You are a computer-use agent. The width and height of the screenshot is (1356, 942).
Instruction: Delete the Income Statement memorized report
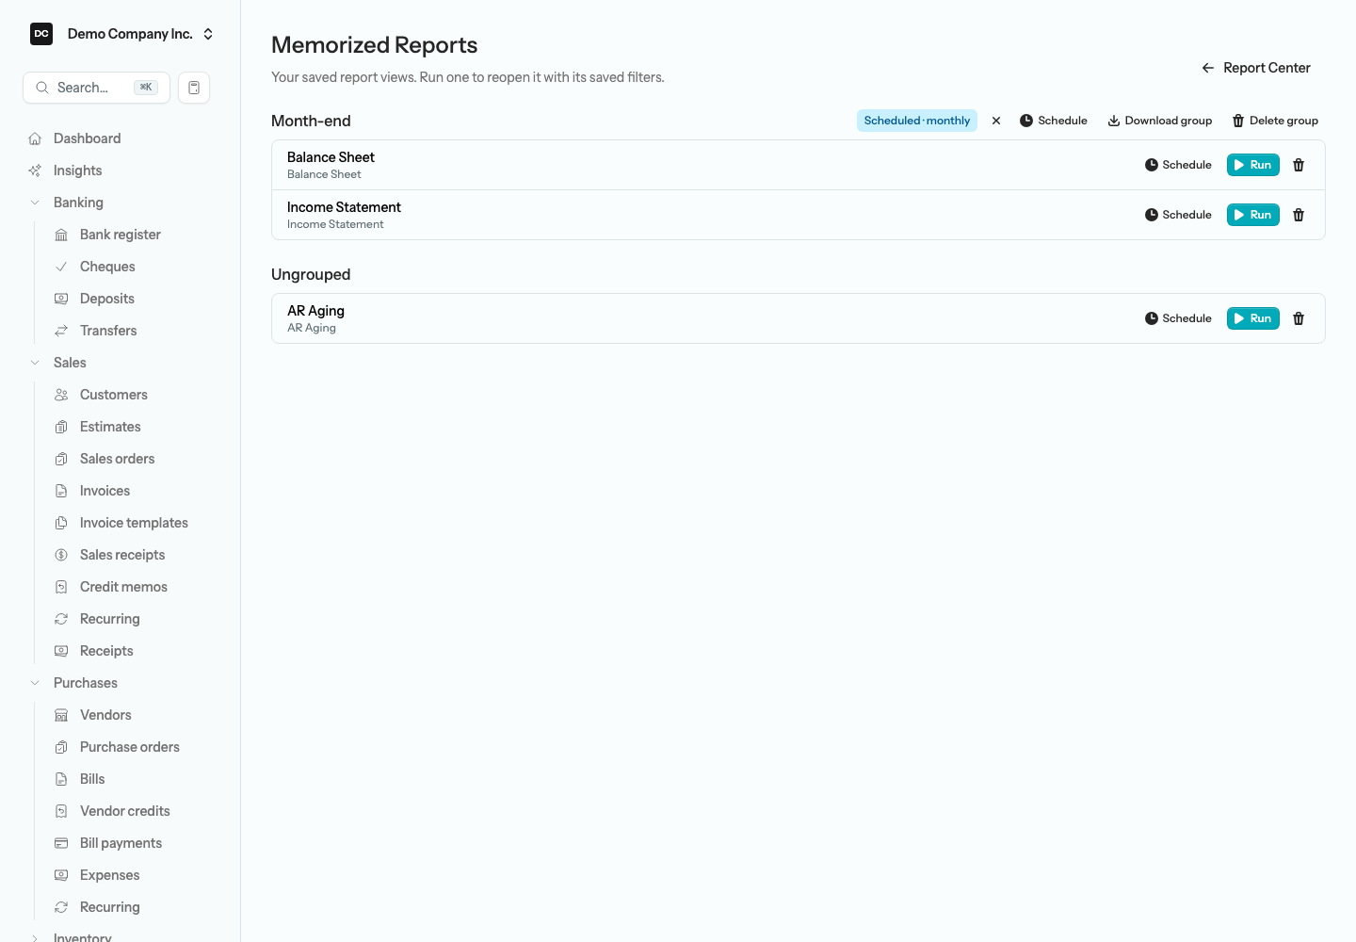click(x=1299, y=215)
